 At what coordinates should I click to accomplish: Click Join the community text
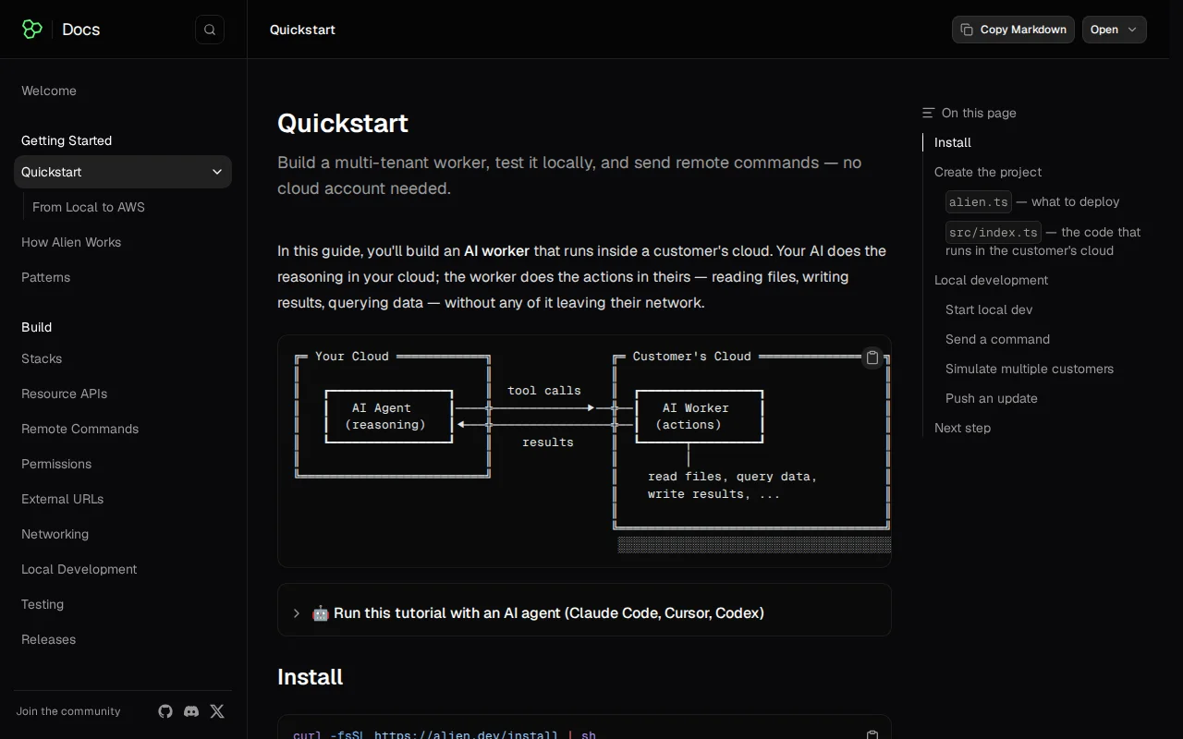[x=68, y=711]
